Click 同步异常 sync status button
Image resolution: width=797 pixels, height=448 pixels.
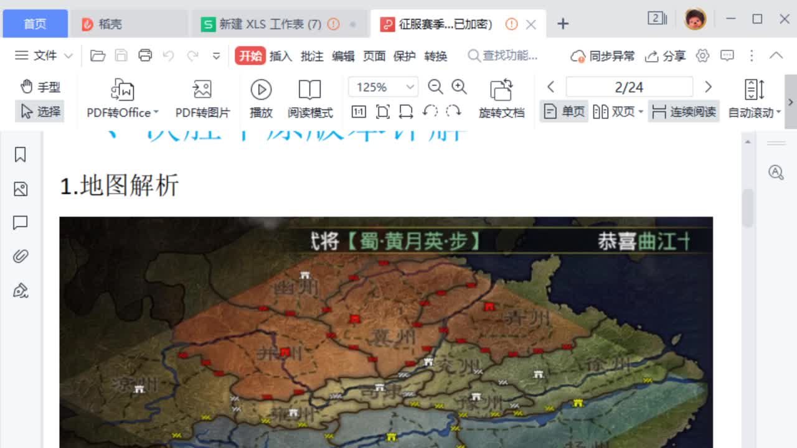coord(603,56)
